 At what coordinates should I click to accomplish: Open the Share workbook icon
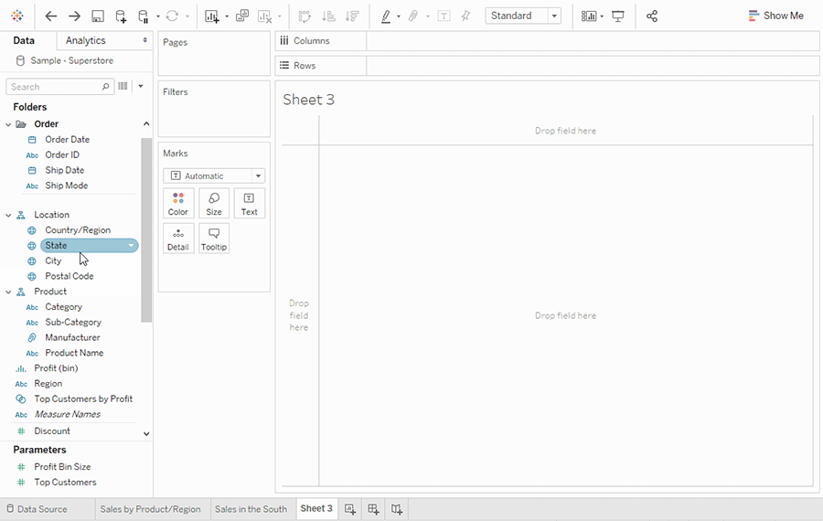pos(651,16)
